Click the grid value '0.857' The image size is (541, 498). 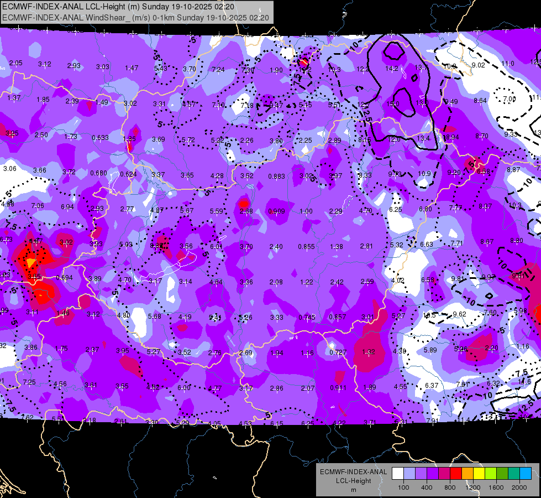pos(337,317)
